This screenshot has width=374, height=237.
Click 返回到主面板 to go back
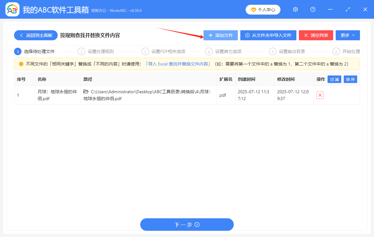(x=36, y=35)
